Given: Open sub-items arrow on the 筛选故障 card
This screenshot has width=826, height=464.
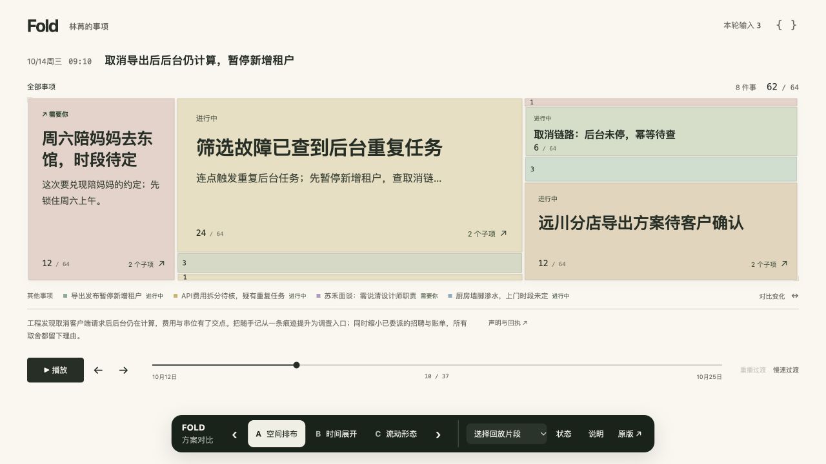Looking at the screenshot, I should coord(503,233).
